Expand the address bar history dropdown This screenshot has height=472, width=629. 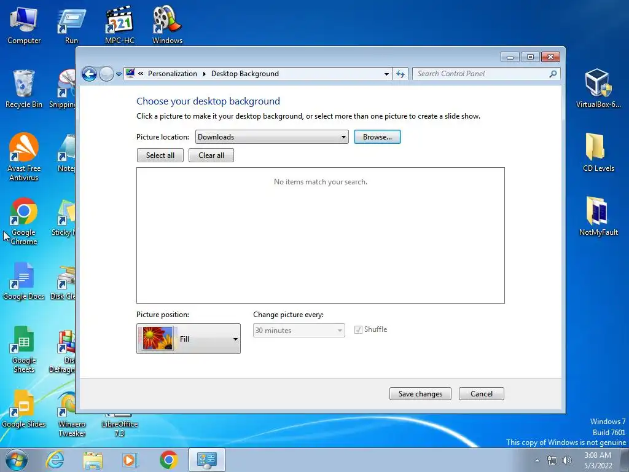click(x=386, y=74)
